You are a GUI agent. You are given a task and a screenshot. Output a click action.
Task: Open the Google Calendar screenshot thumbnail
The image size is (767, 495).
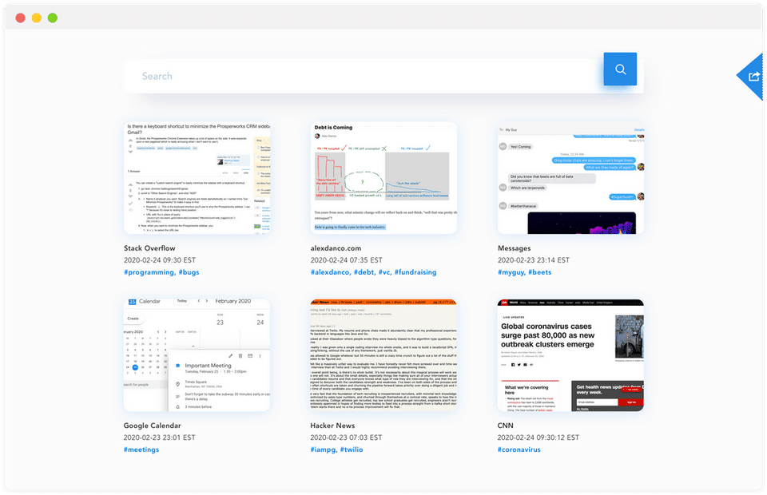click(197, 355)
